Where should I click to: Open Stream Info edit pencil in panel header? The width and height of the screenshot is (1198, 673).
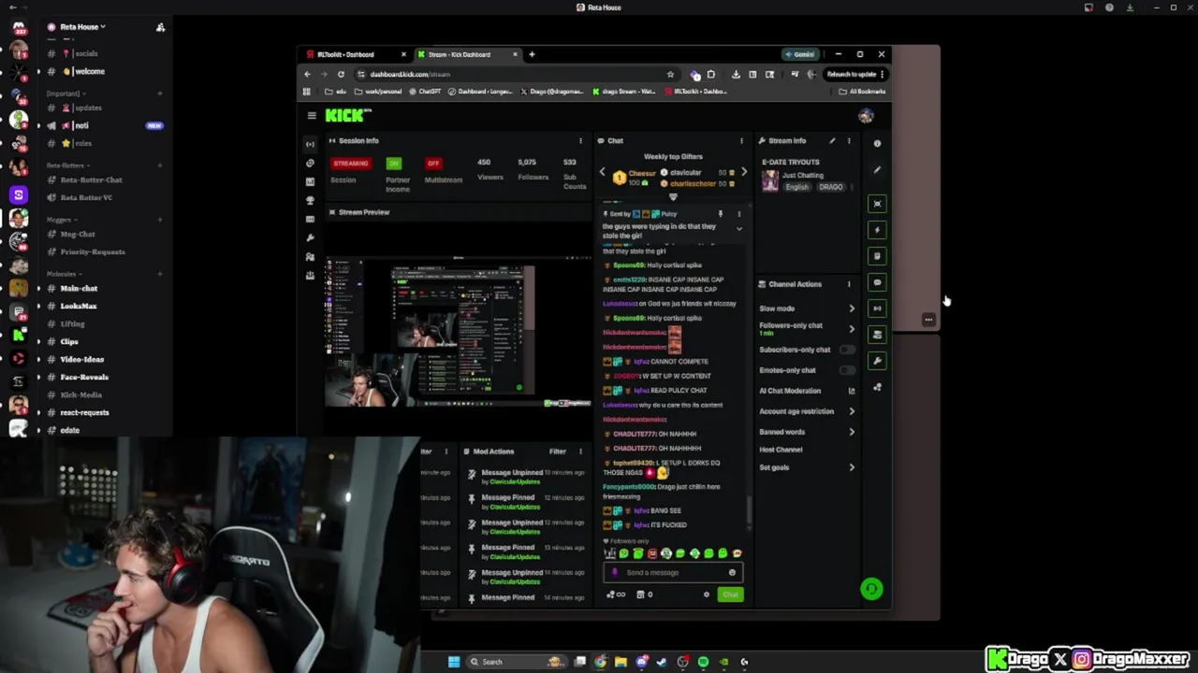(832, 141)
